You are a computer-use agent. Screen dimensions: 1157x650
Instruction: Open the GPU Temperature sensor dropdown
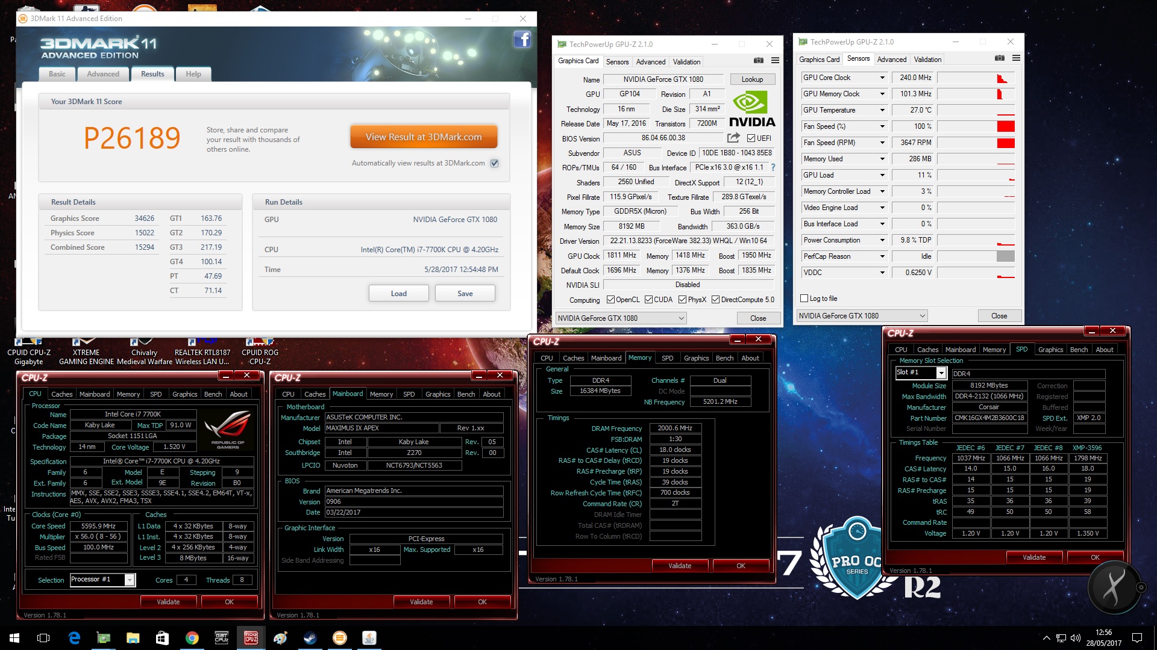(x=882, y=110)
